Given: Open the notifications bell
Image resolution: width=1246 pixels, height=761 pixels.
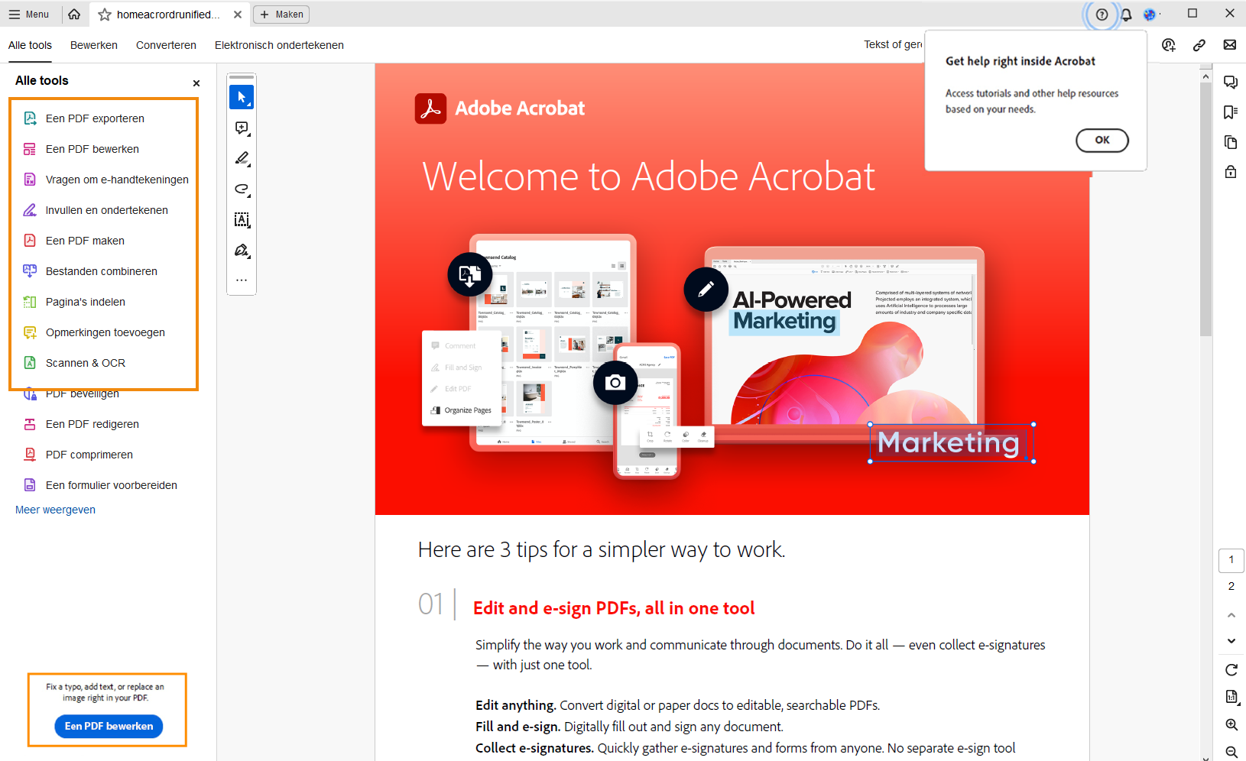Looking at the screenshot, I should 1126,15.
